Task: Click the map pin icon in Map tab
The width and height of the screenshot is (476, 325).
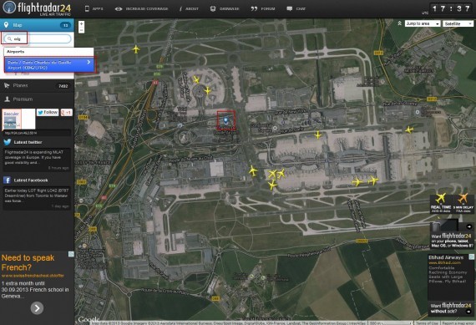Action: (6, 24)
